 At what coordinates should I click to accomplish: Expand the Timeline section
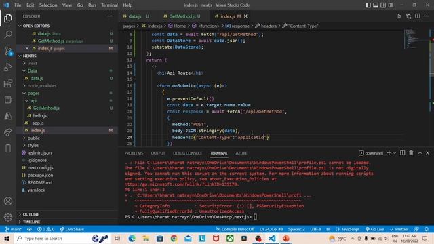[x=31, y=222]
